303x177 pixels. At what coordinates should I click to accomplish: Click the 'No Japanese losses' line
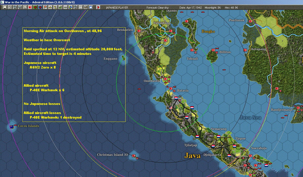click(x=42, y=104)
